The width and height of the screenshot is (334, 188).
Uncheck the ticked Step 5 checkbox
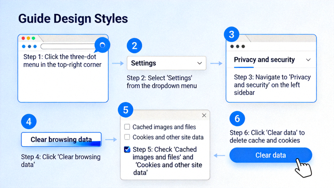pos(127,150)
